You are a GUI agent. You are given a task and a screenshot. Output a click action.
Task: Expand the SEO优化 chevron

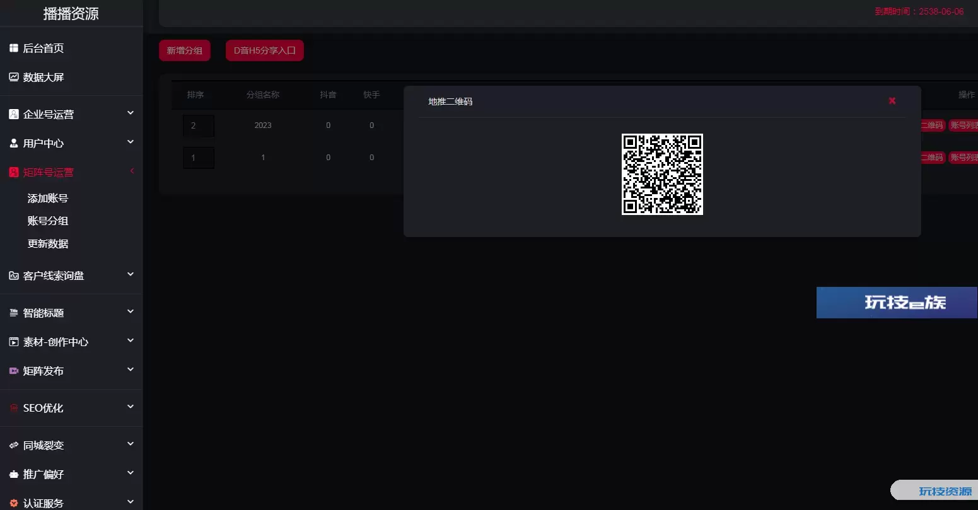[131, 407]
